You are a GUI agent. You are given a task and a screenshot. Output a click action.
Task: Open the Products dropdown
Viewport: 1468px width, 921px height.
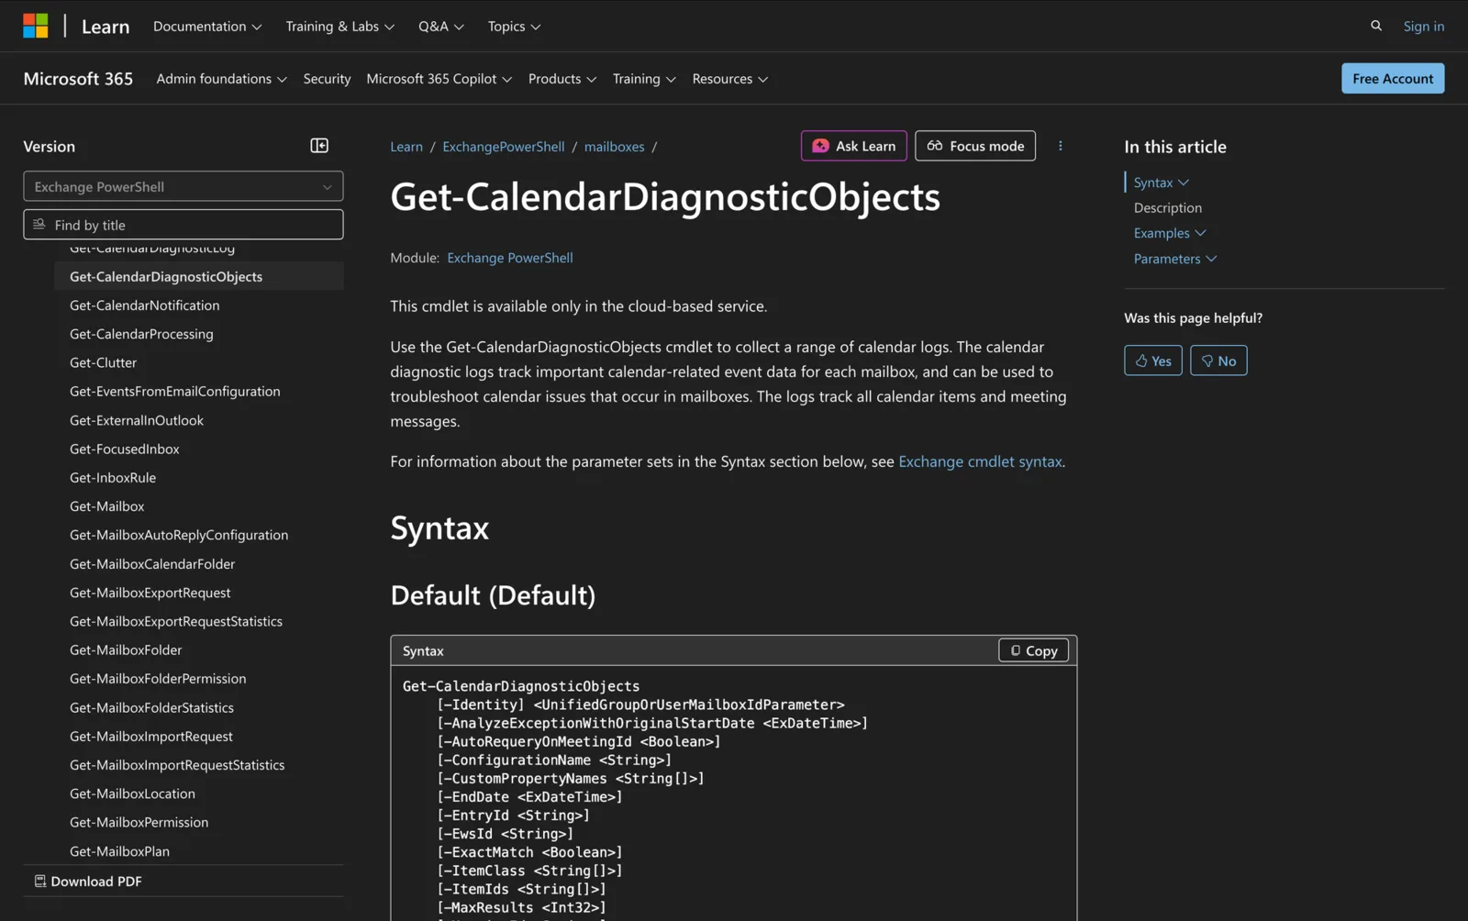(x=562, y=78)
